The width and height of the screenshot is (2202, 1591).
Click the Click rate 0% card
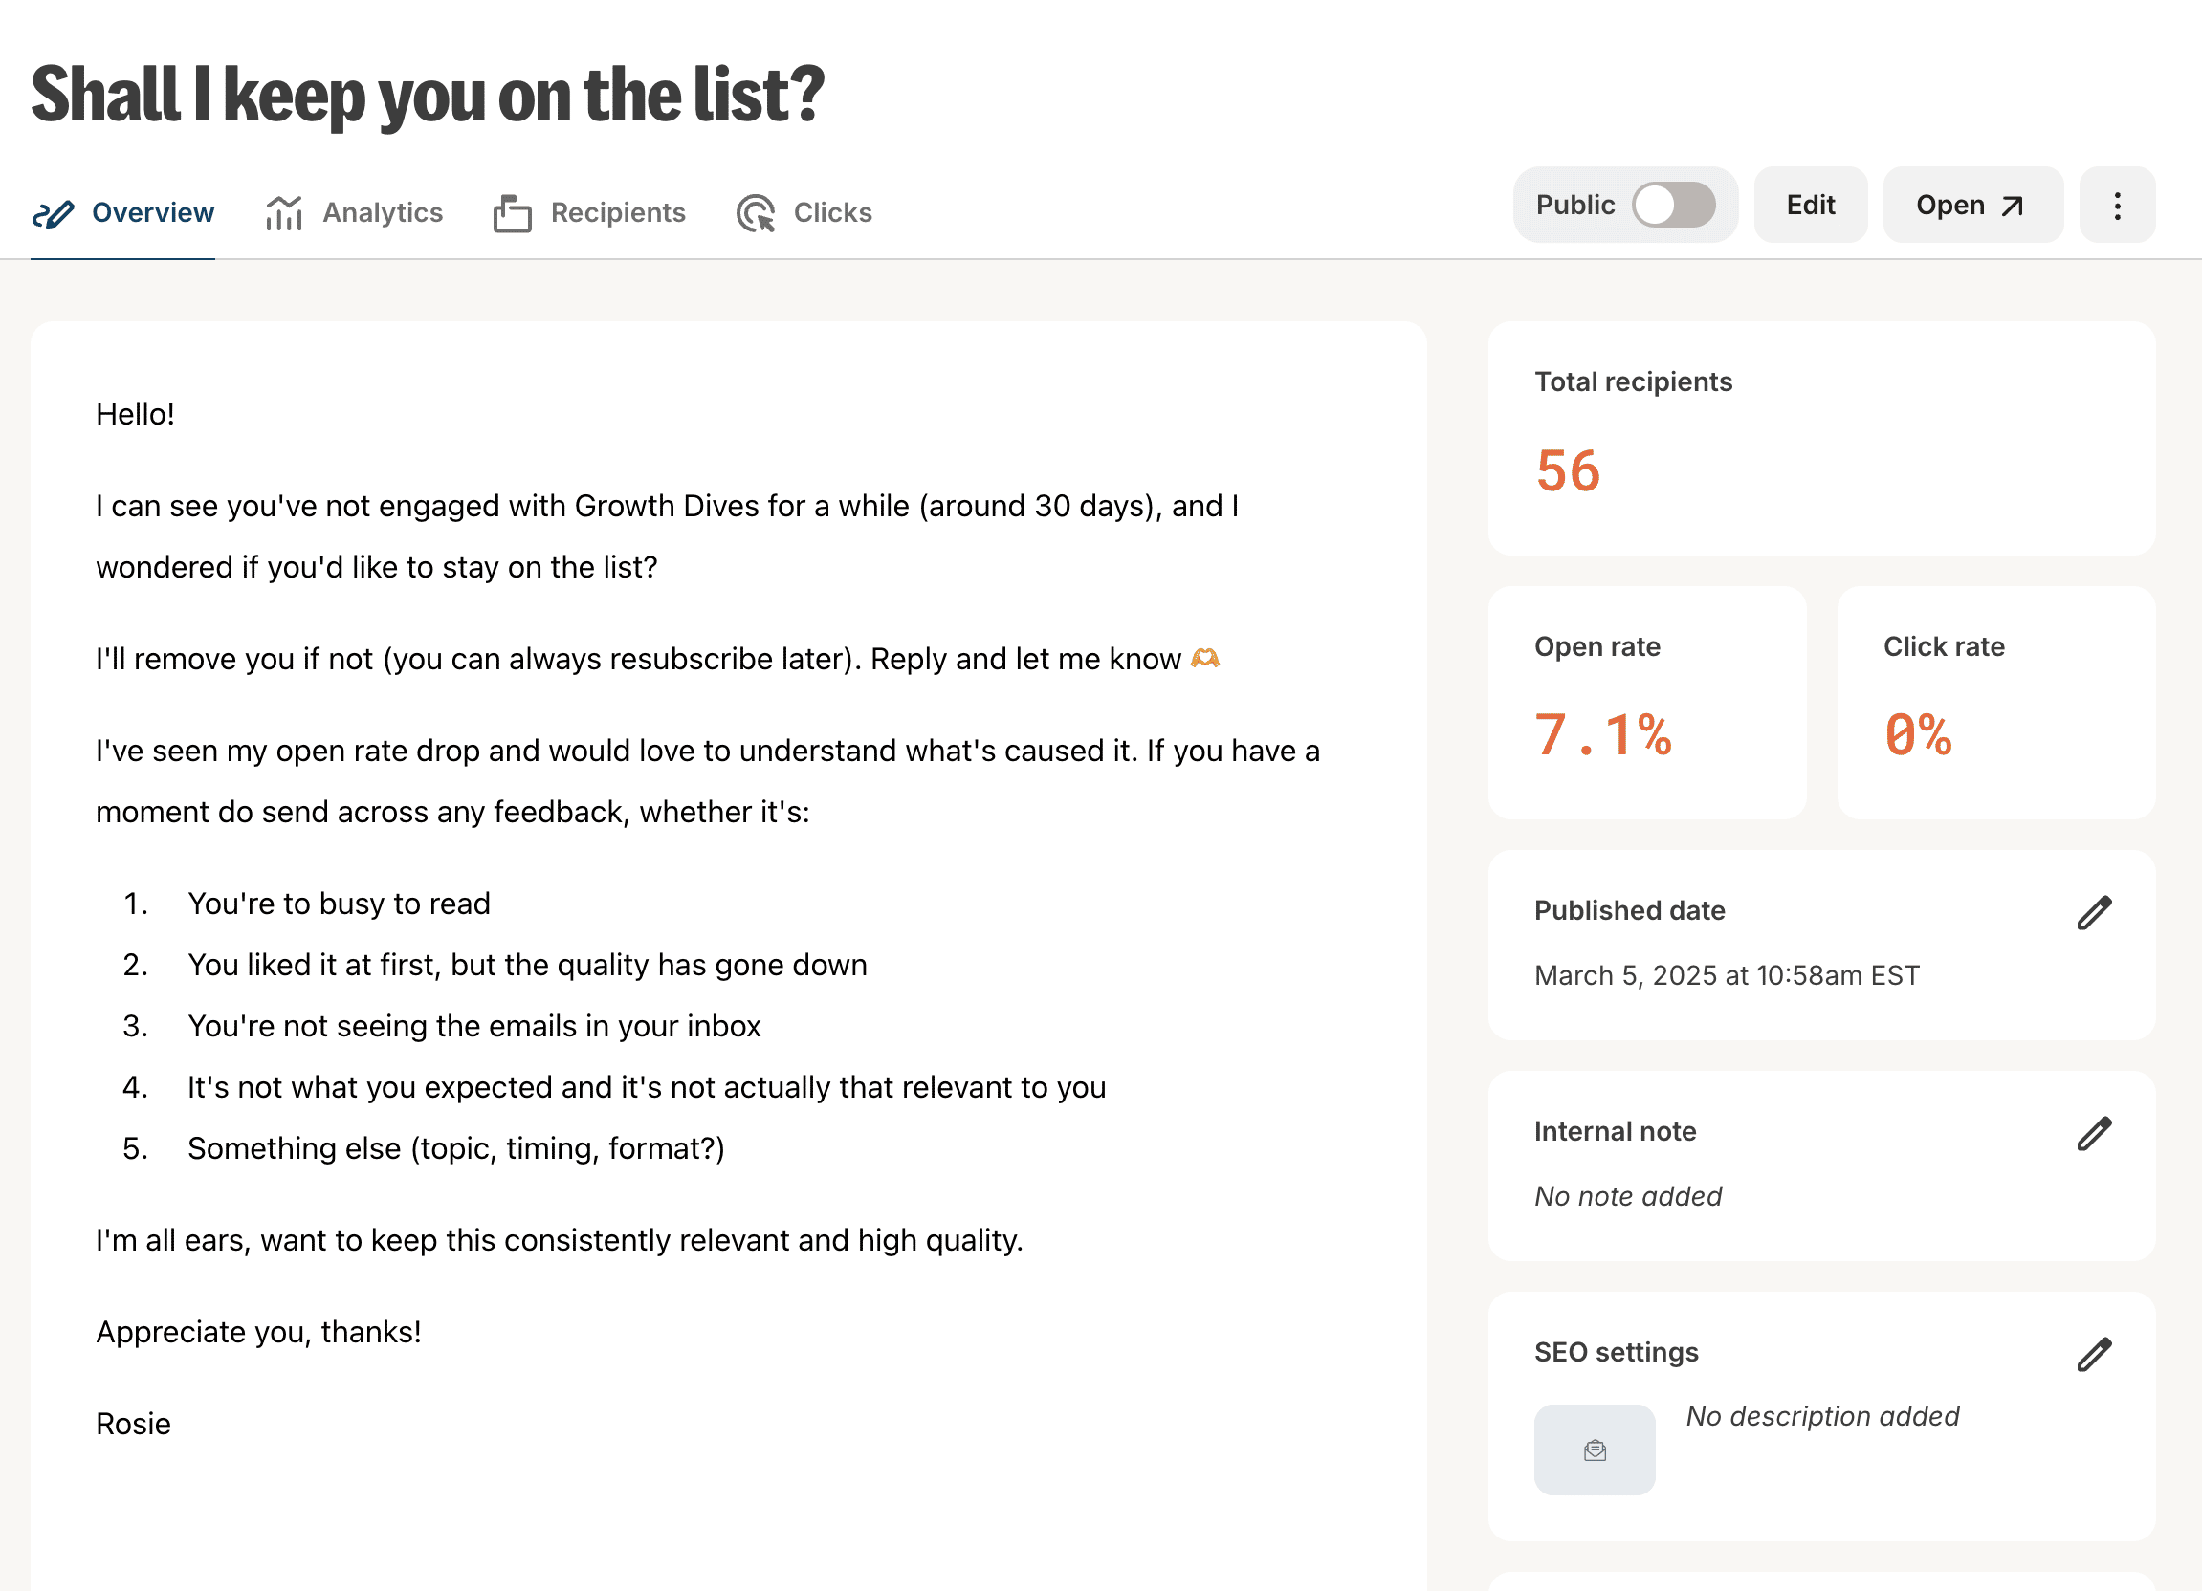tap(1996, 703)
